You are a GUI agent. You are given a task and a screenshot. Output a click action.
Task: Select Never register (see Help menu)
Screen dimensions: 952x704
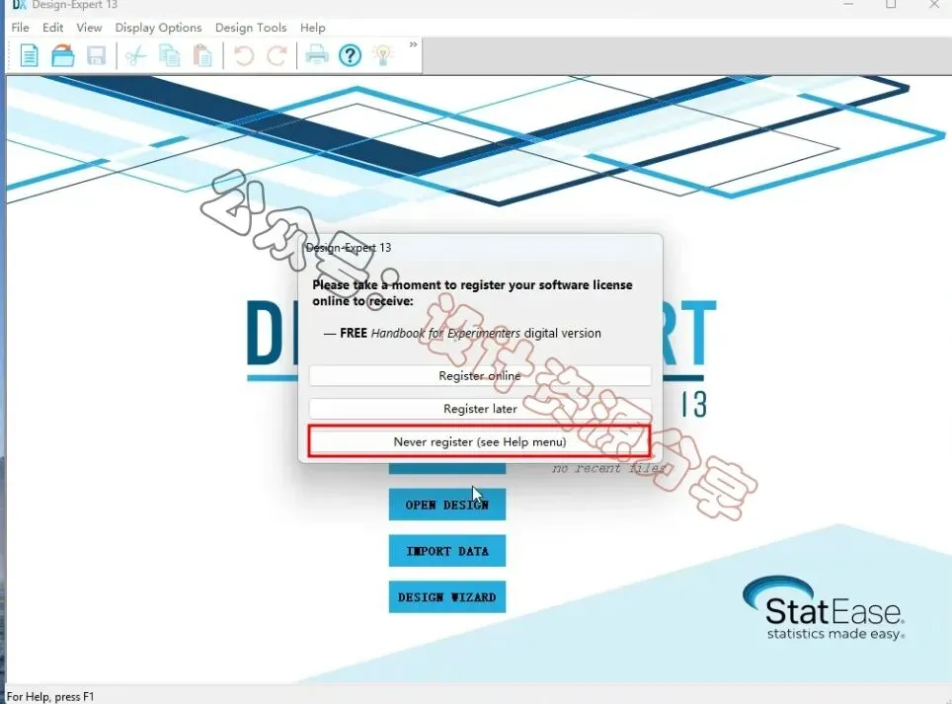tap(480, 441)
